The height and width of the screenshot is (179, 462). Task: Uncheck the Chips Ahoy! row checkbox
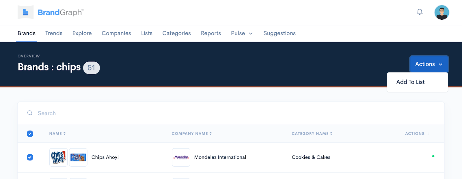point(30,157)
